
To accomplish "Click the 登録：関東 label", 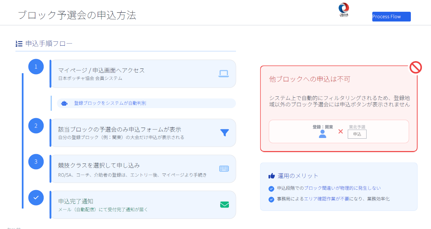I will coord(323,127).
